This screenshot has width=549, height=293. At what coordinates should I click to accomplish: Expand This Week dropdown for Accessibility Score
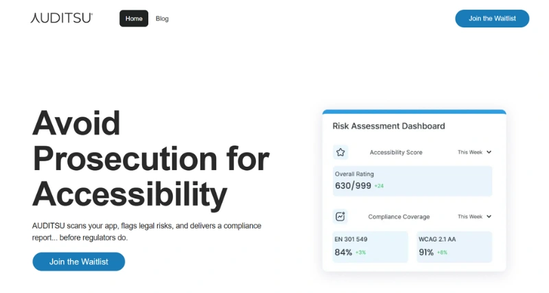click(x=475, y=152)
